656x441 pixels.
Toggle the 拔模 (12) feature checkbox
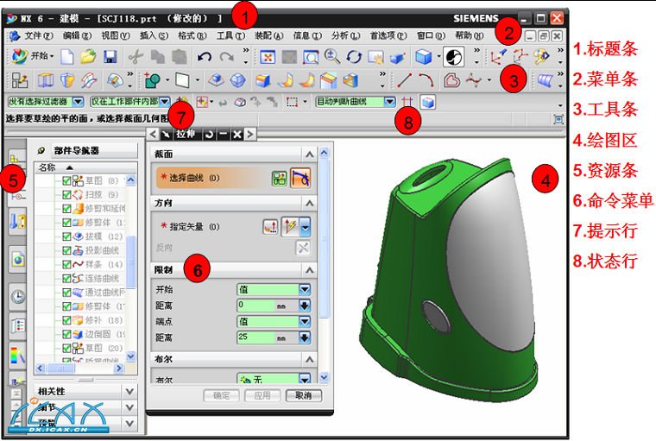(66, 236)
